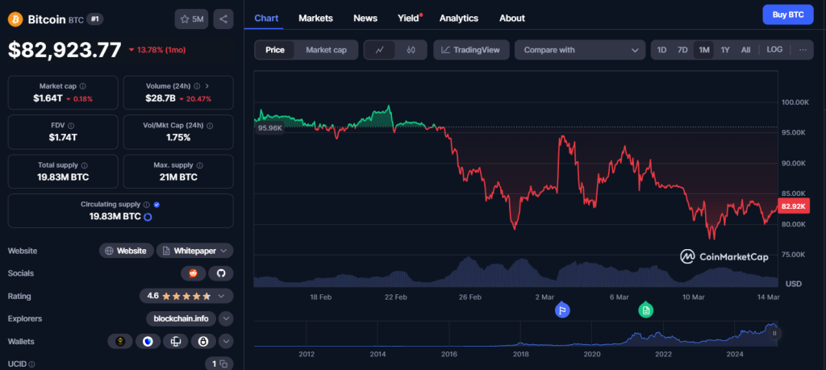Open the Reddit social icon
The height and width of the screenshot is (370, 826).
(x=194, y=273)
